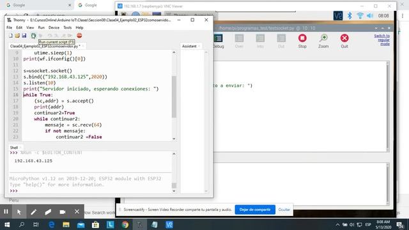The image size is (409, 230).
Task: Open Task View on the taskbar
Action: coord(36,224)
